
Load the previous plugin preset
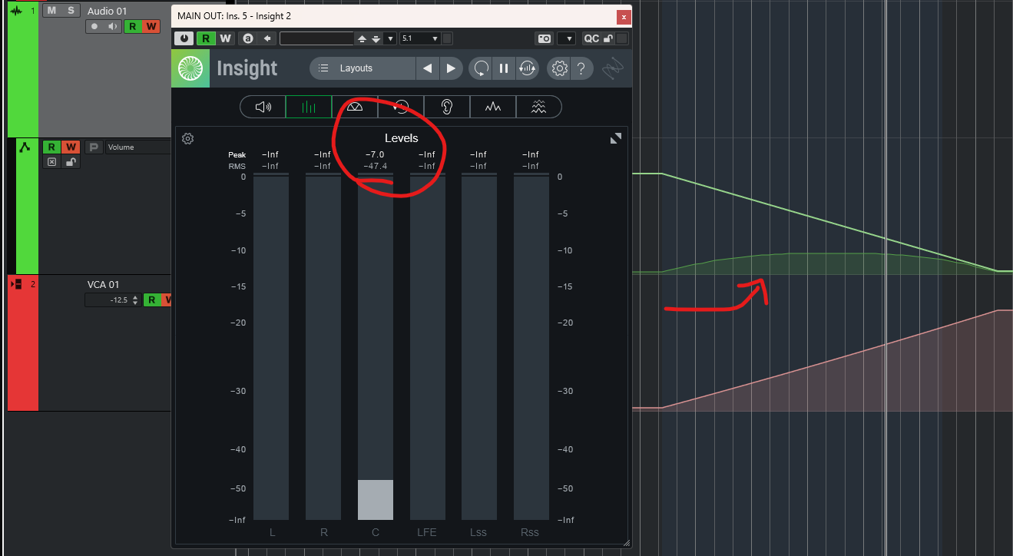(362, 38)
